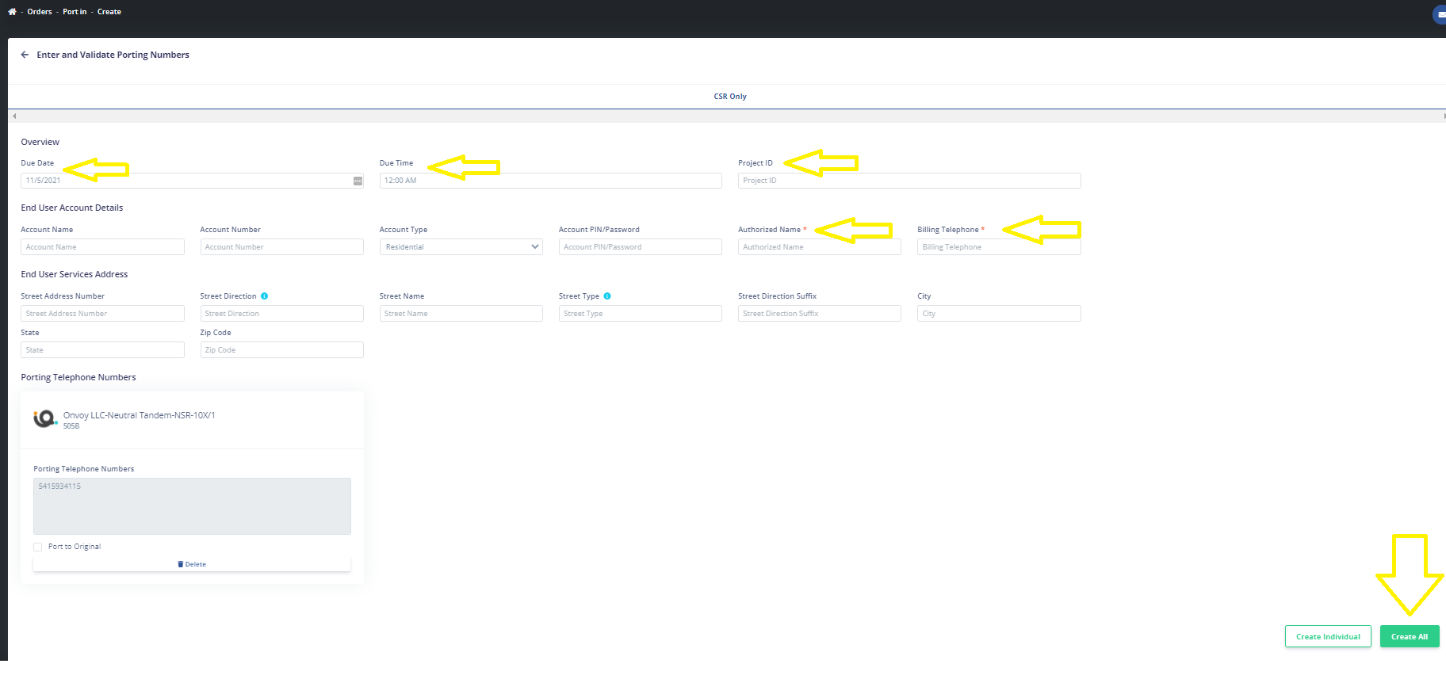Click the Onvoy carrier logo icon

[x=44, y=418]
